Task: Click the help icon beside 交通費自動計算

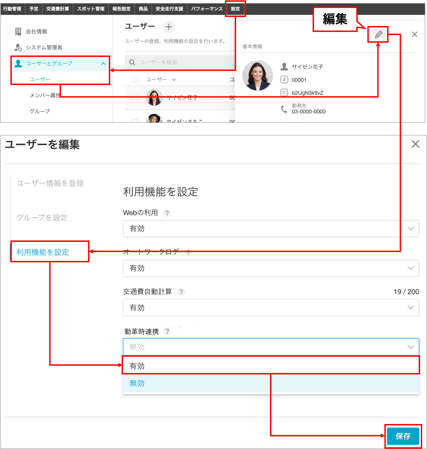Action: click(x=181, y=292)
